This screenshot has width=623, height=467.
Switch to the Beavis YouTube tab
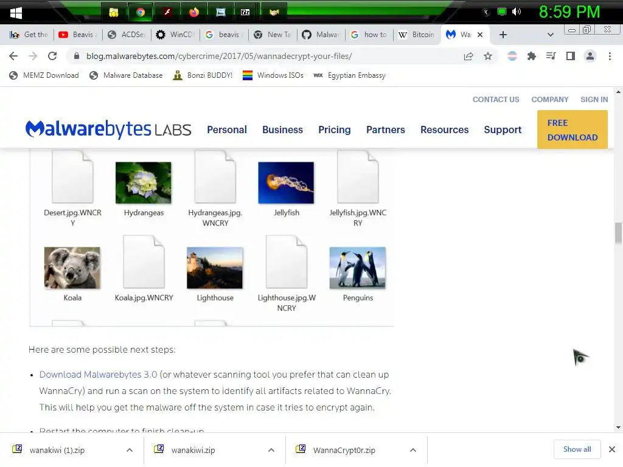78,35
